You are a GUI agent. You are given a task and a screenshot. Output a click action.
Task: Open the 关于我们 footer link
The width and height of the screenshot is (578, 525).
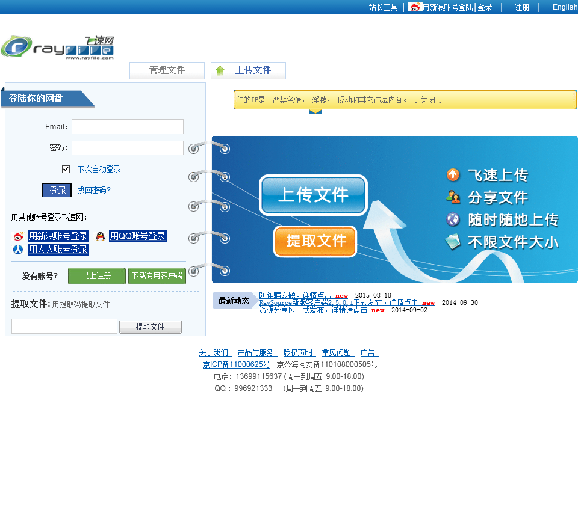(x=216, y=352)
